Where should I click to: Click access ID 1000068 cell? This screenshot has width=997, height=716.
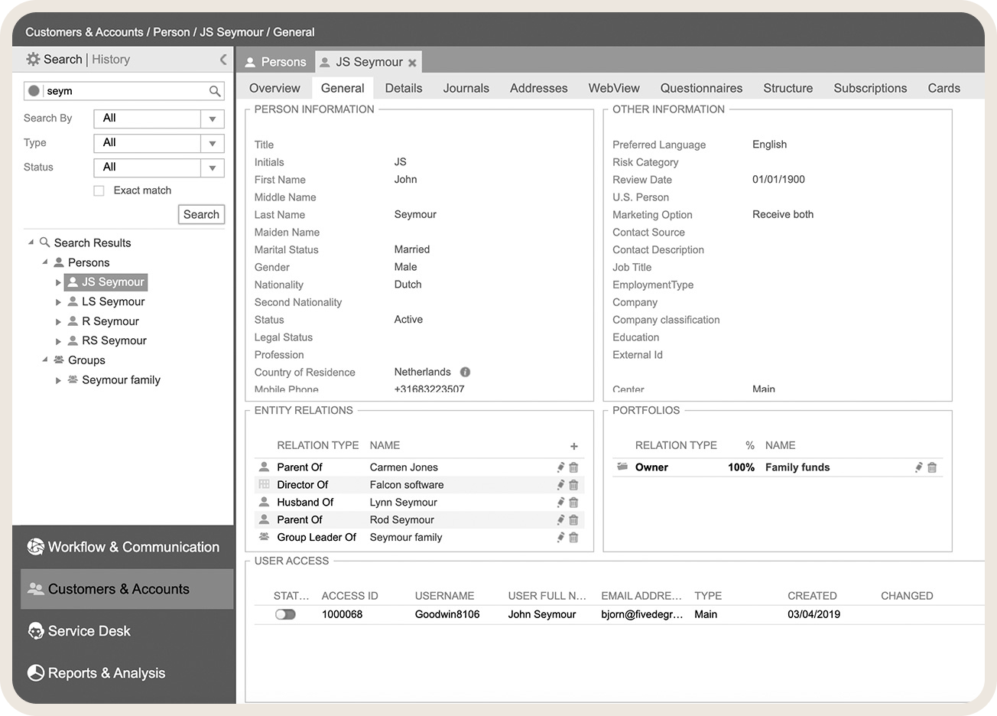pyautogui.click(x=342, y=614)
